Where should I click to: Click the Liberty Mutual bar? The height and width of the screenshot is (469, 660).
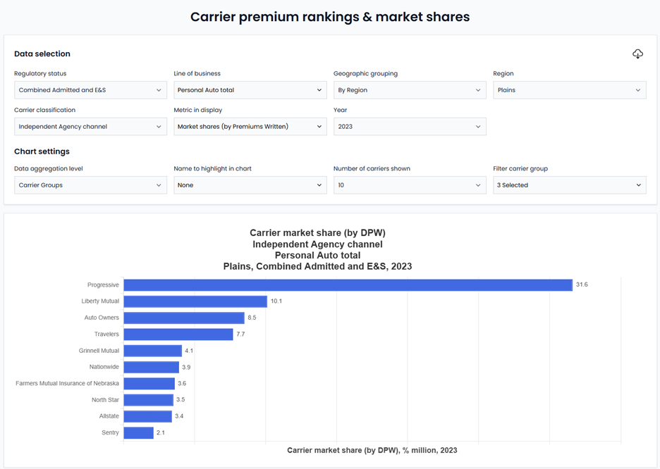195,301
